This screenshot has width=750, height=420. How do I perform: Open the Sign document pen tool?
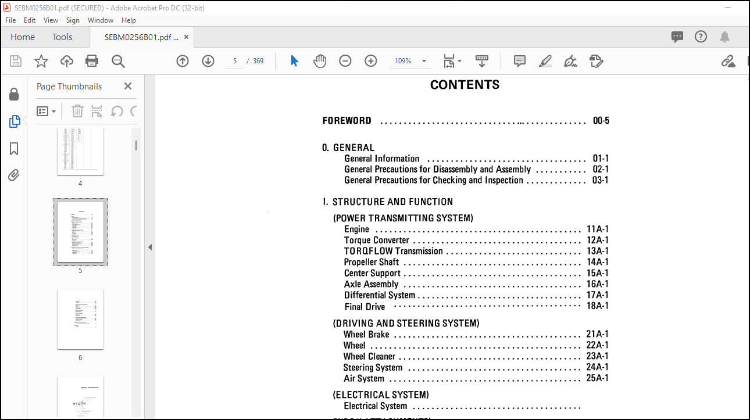click(x=570, y=61)
